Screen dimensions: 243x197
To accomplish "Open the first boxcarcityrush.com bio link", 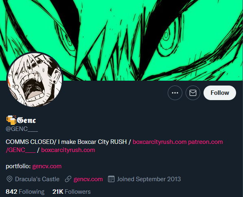I will click(160, 142).
